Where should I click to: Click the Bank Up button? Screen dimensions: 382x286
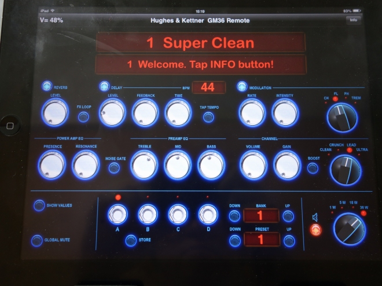tap(288, 216)
